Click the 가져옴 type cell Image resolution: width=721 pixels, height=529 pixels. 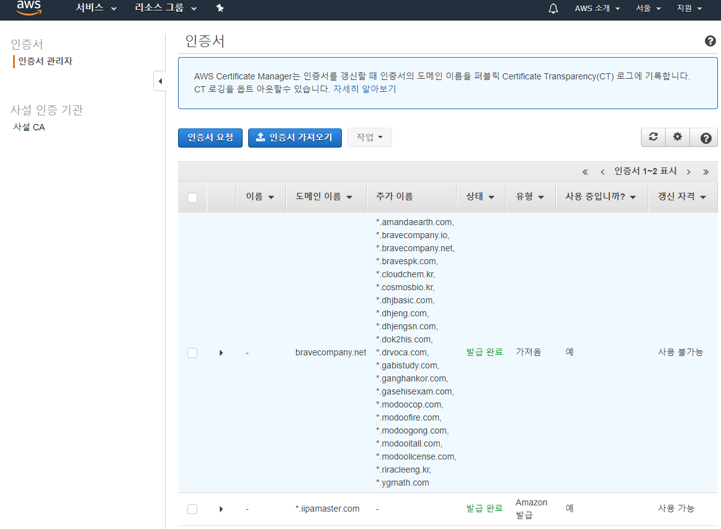tap(528, 352)
